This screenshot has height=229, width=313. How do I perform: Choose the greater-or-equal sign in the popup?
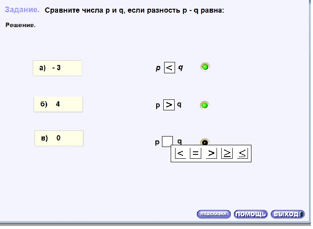click(227, 154)
